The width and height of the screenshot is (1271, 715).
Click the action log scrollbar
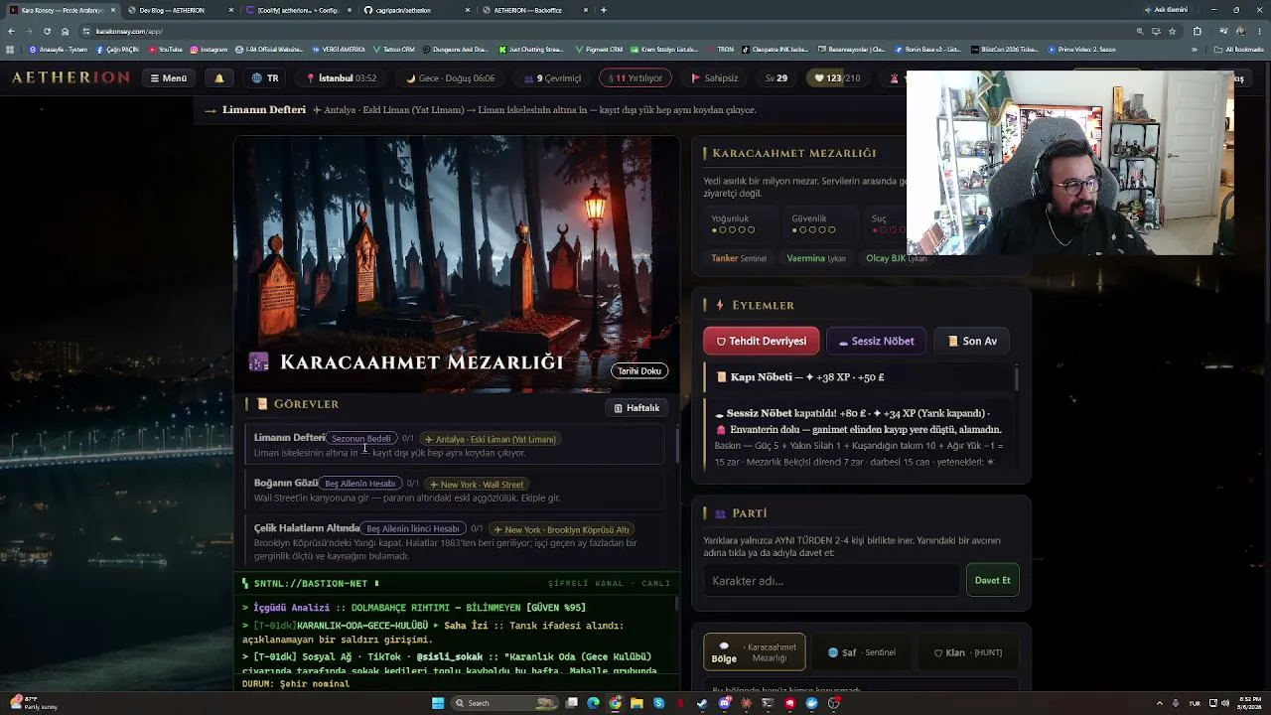[x=1017, y=378]
